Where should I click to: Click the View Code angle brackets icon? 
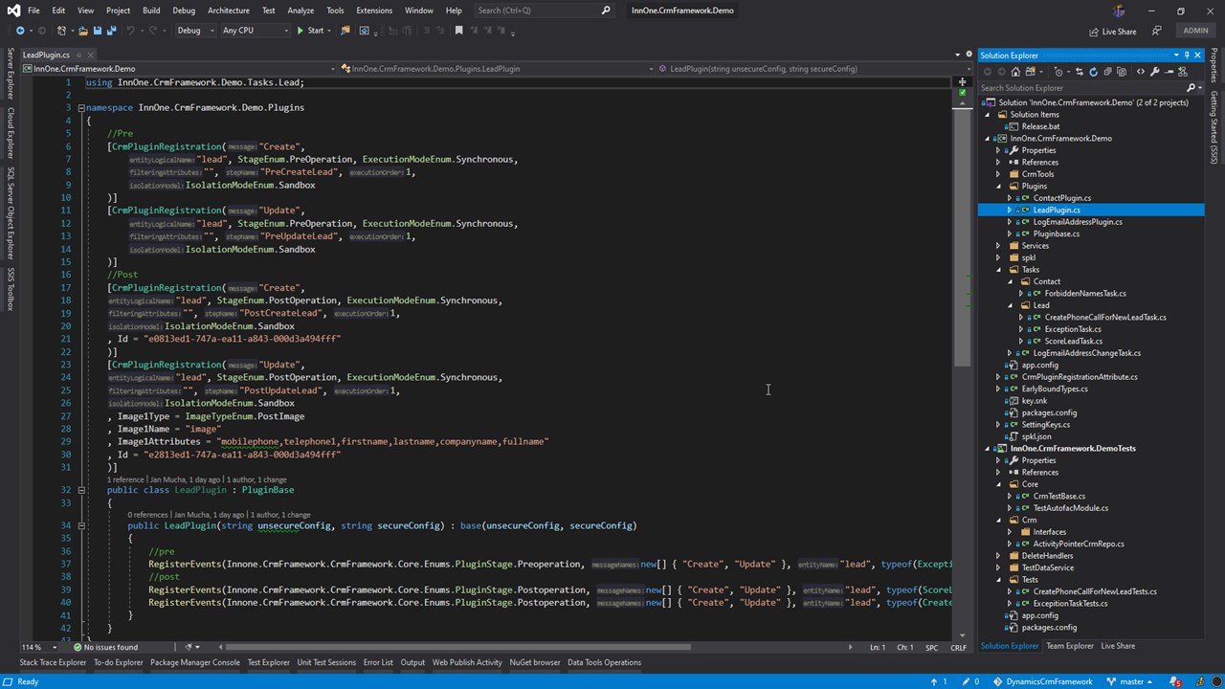(x=1141, y=72)
